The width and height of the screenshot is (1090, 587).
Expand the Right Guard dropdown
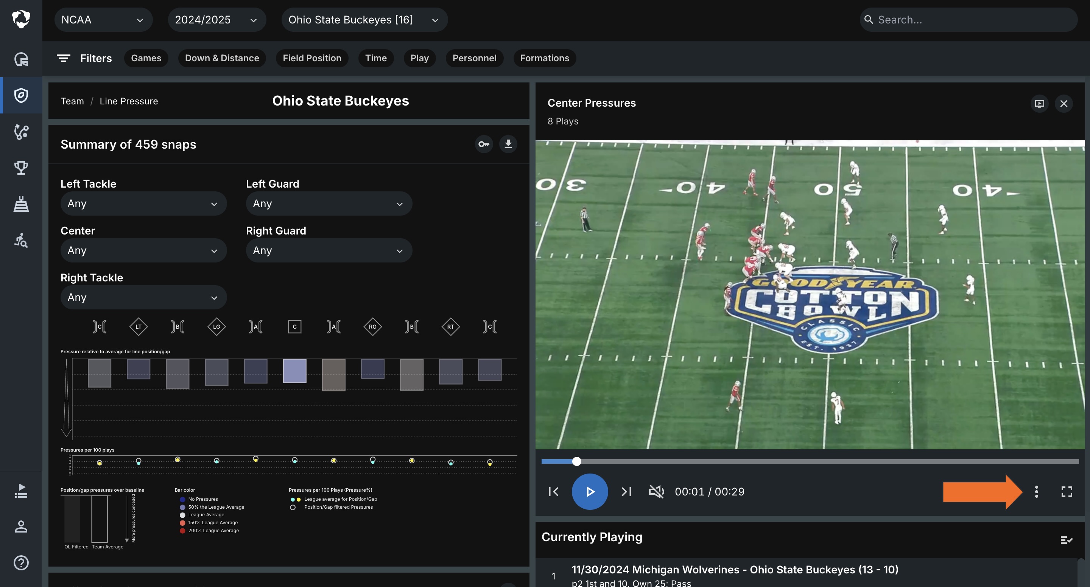[x=329, y=251]
